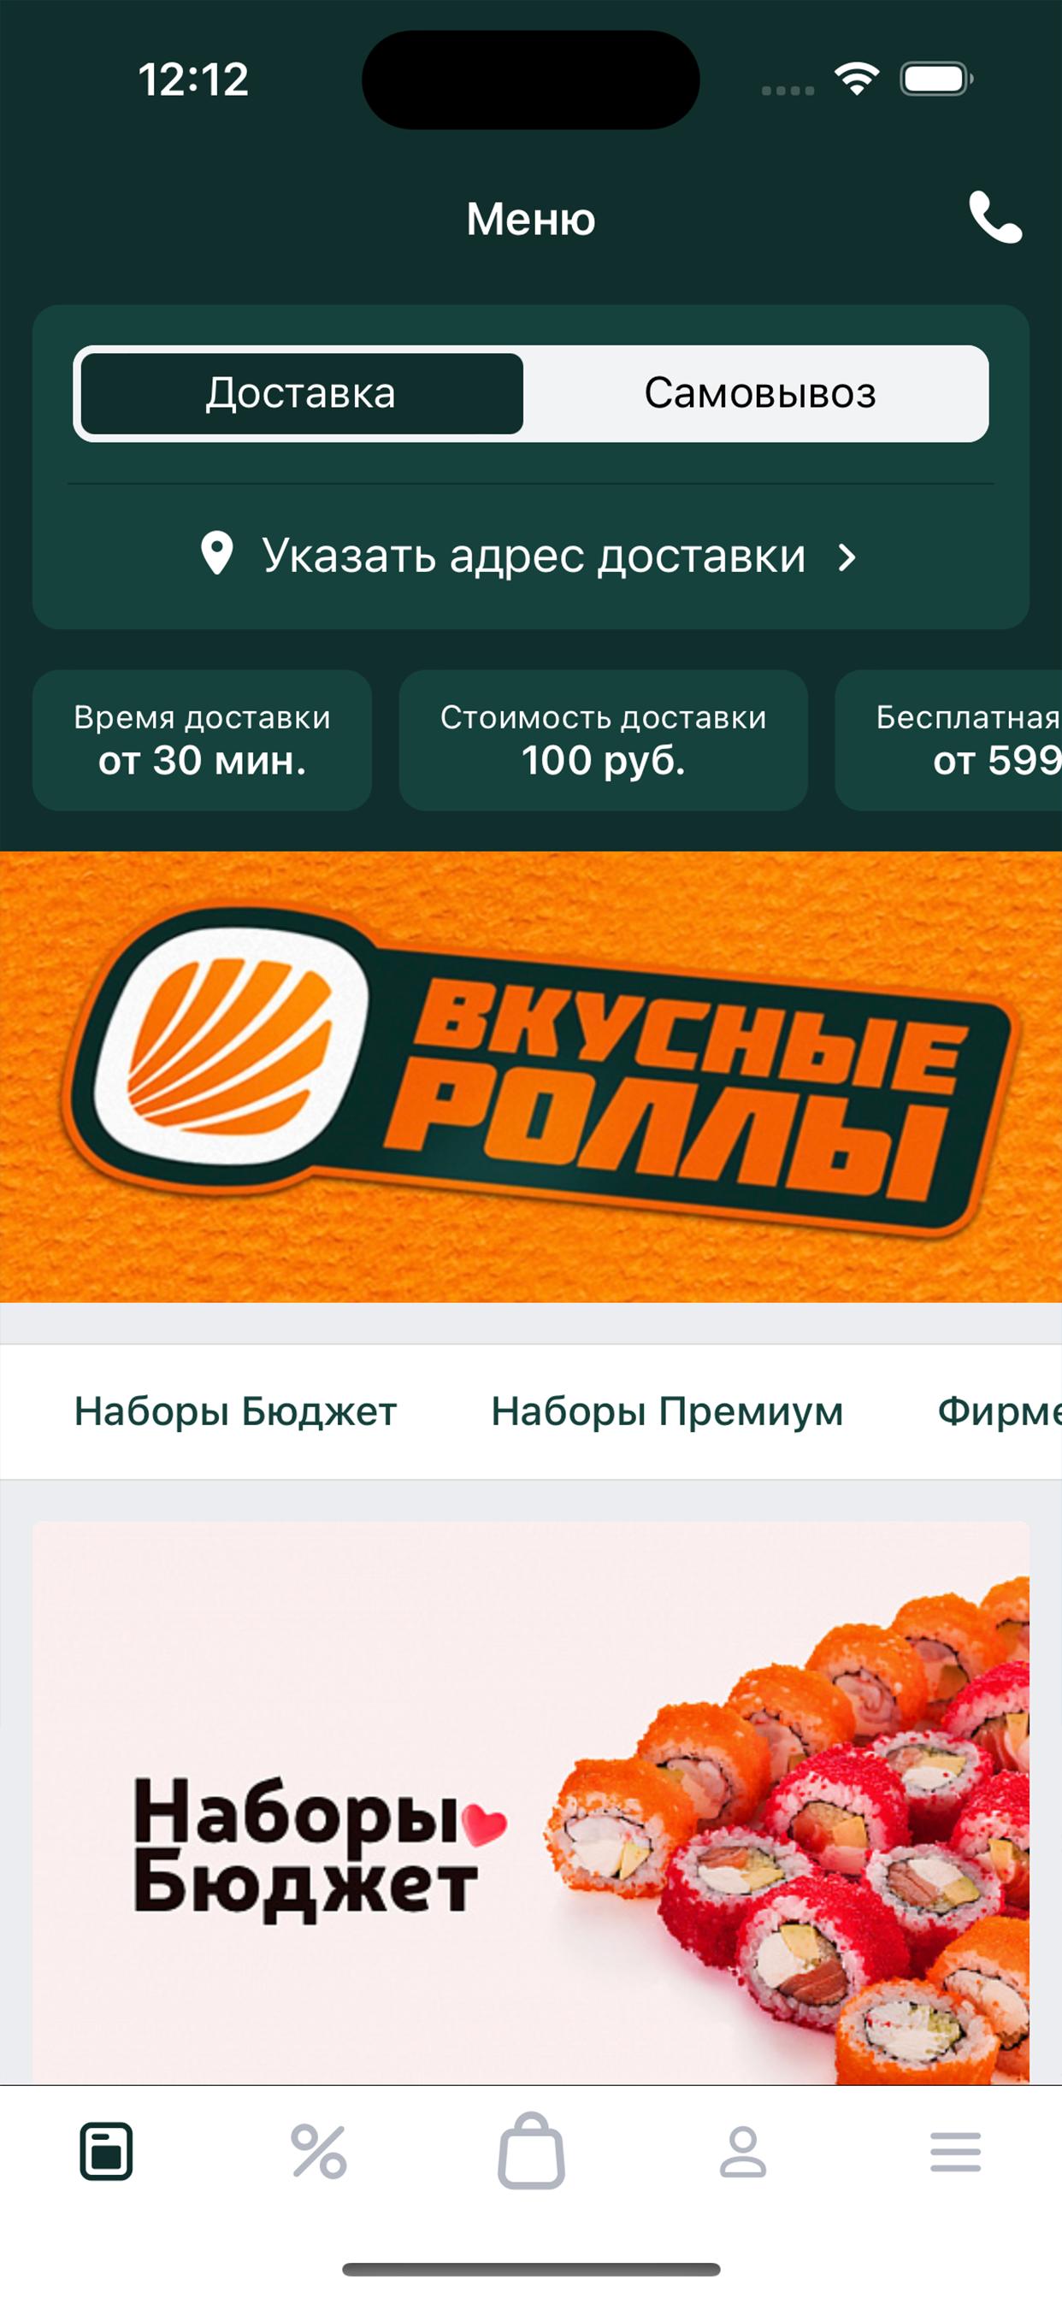Viewport: 1062px width, 2298px height.
Task: Open the profile person icon
Action: click(x=743, y=2151)
